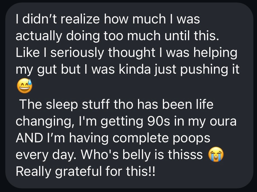Click the word 'helping' in the message
The height and width of the screenshot is (192, 257).
215,53
